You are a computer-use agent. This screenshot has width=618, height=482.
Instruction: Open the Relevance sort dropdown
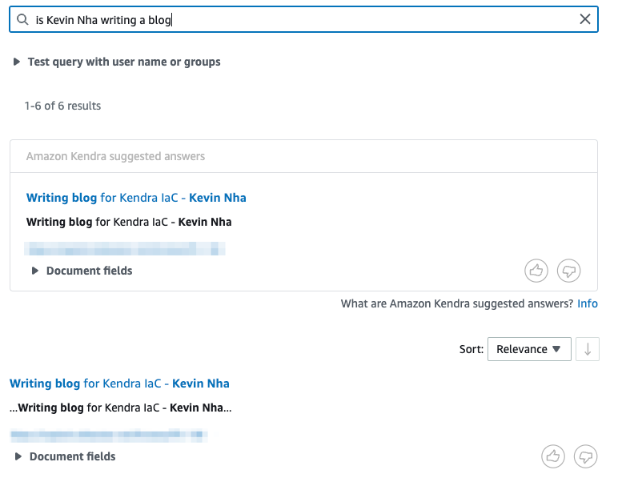click(529, 349)
